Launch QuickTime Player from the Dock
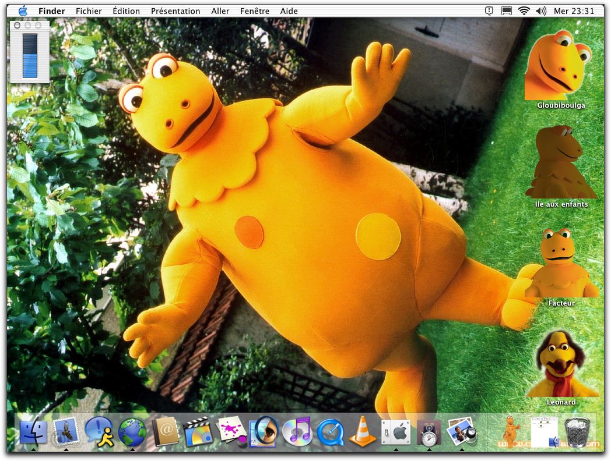 tap(330, 432)
